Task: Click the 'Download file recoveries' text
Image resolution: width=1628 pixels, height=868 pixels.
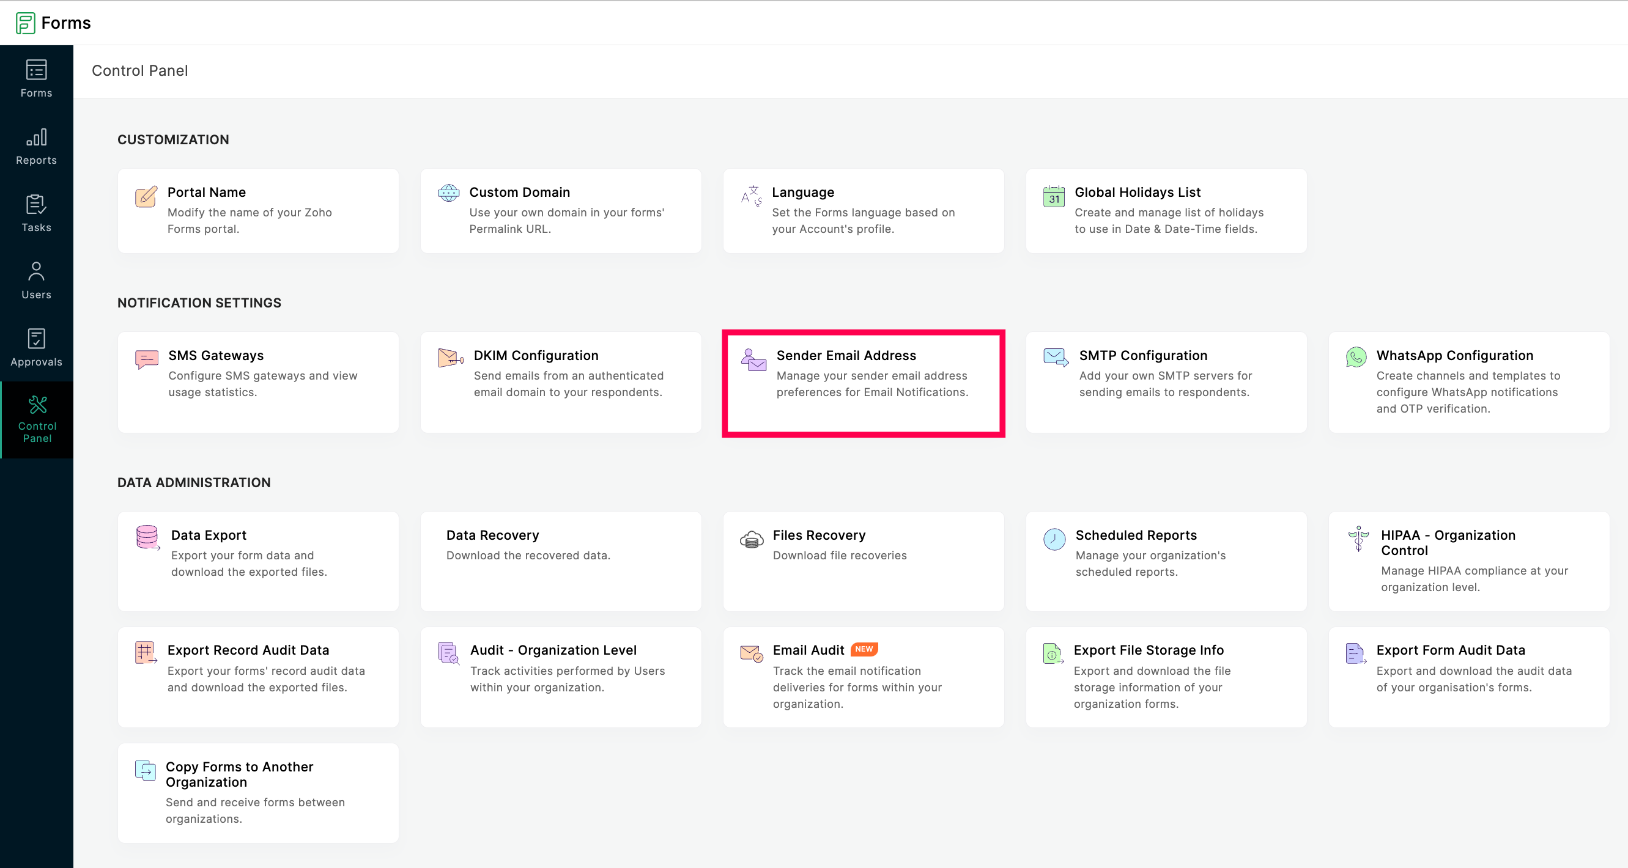Action: pos(839,554)
